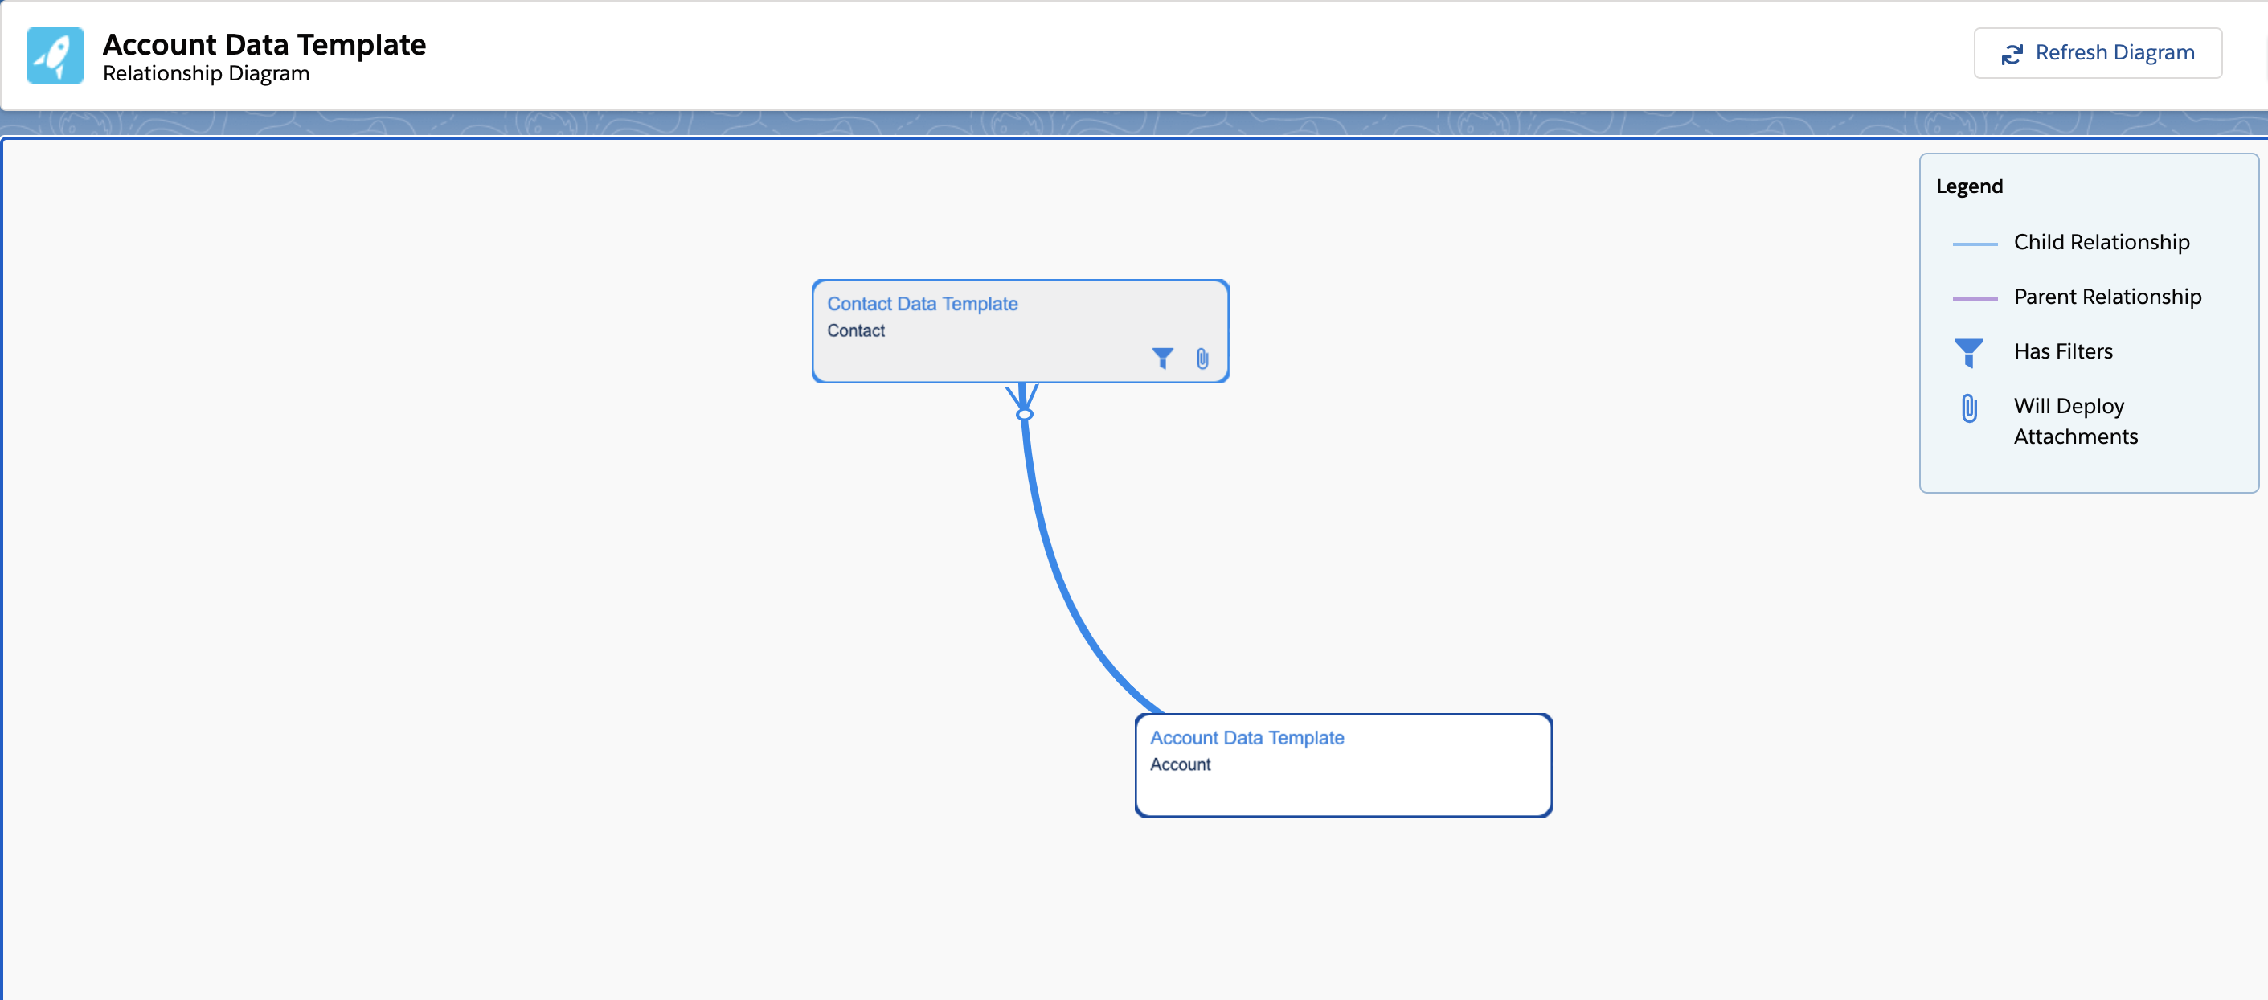
Task: Click the 'Relationship Diagram' subtitle
Action: (206, 73)
